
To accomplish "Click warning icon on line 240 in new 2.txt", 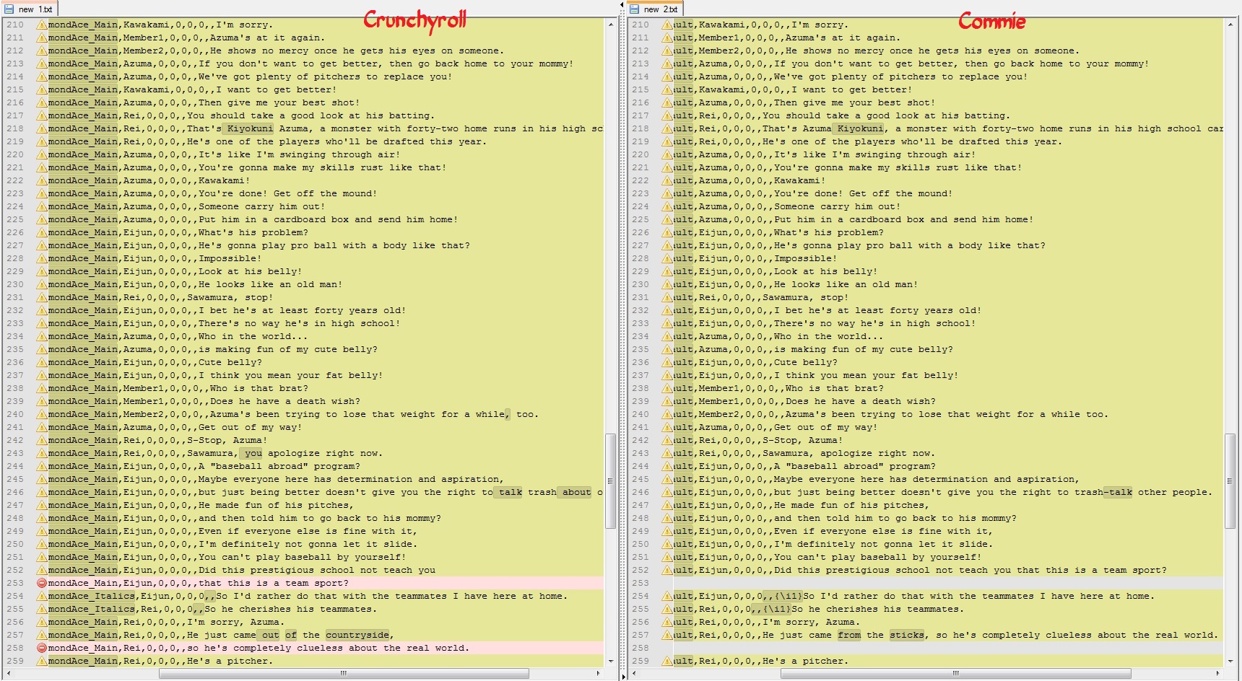I will tap(667, 414).
